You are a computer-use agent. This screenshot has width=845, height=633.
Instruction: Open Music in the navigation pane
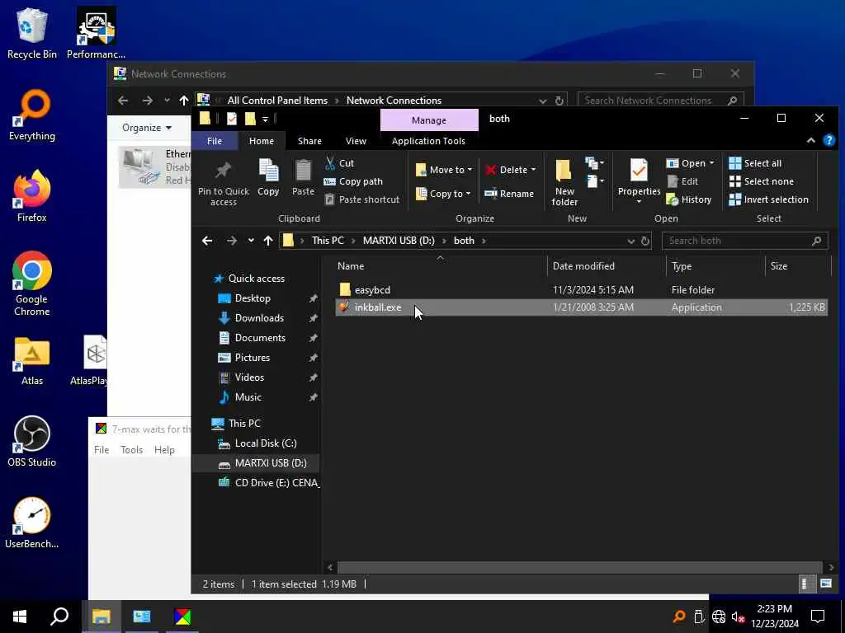tap(248, 396)
